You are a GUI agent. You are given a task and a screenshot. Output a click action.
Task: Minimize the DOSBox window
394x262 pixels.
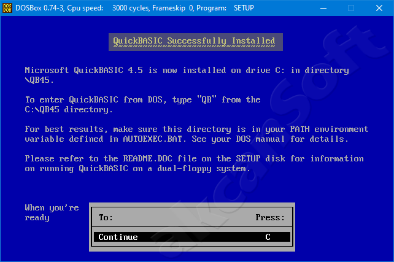point(323,8)
